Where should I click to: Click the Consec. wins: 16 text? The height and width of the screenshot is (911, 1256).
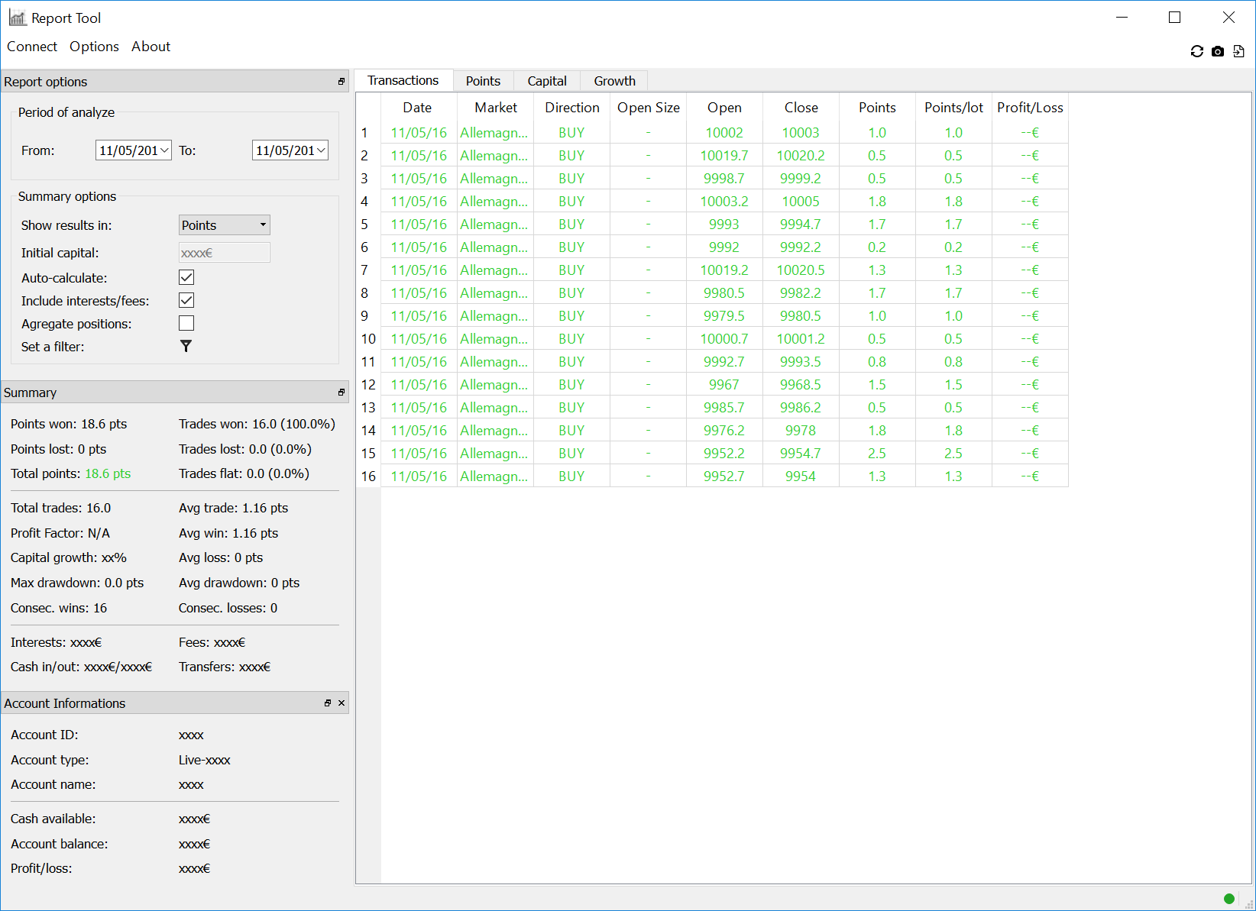[59, 608]
